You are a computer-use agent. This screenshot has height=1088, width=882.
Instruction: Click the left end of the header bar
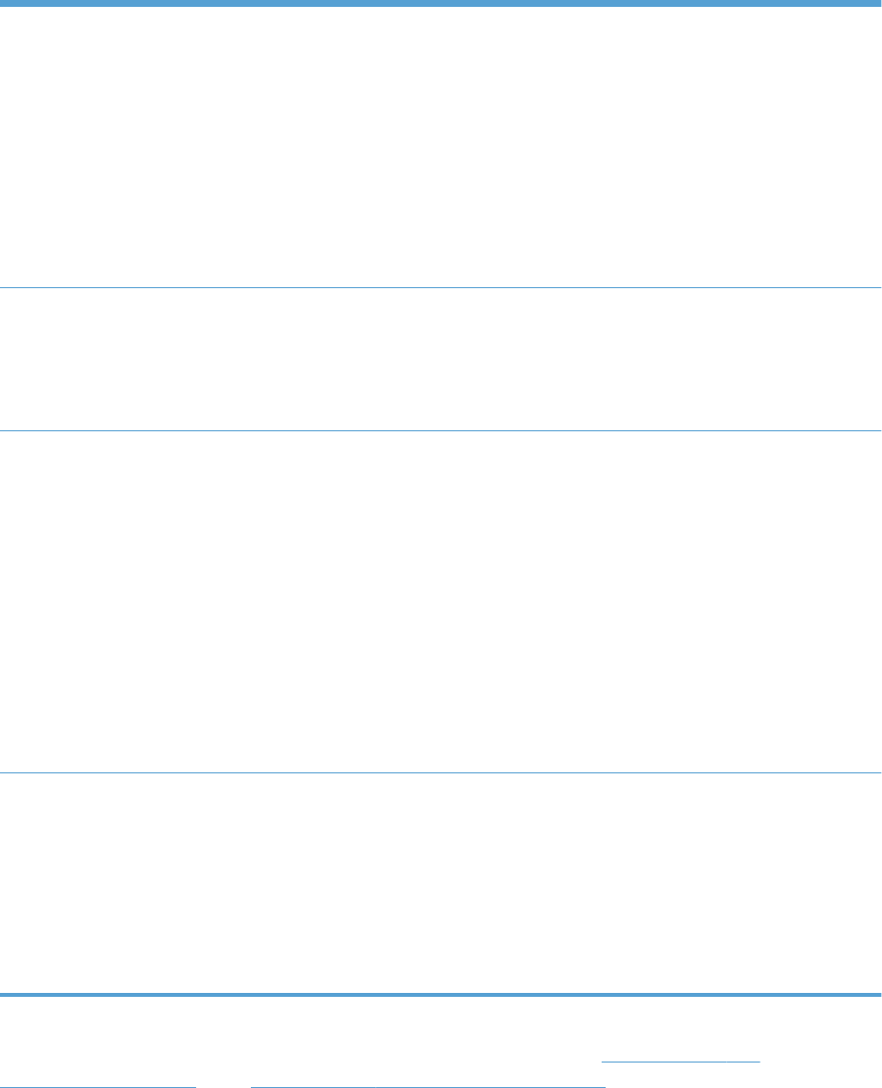tap(3, 4)
